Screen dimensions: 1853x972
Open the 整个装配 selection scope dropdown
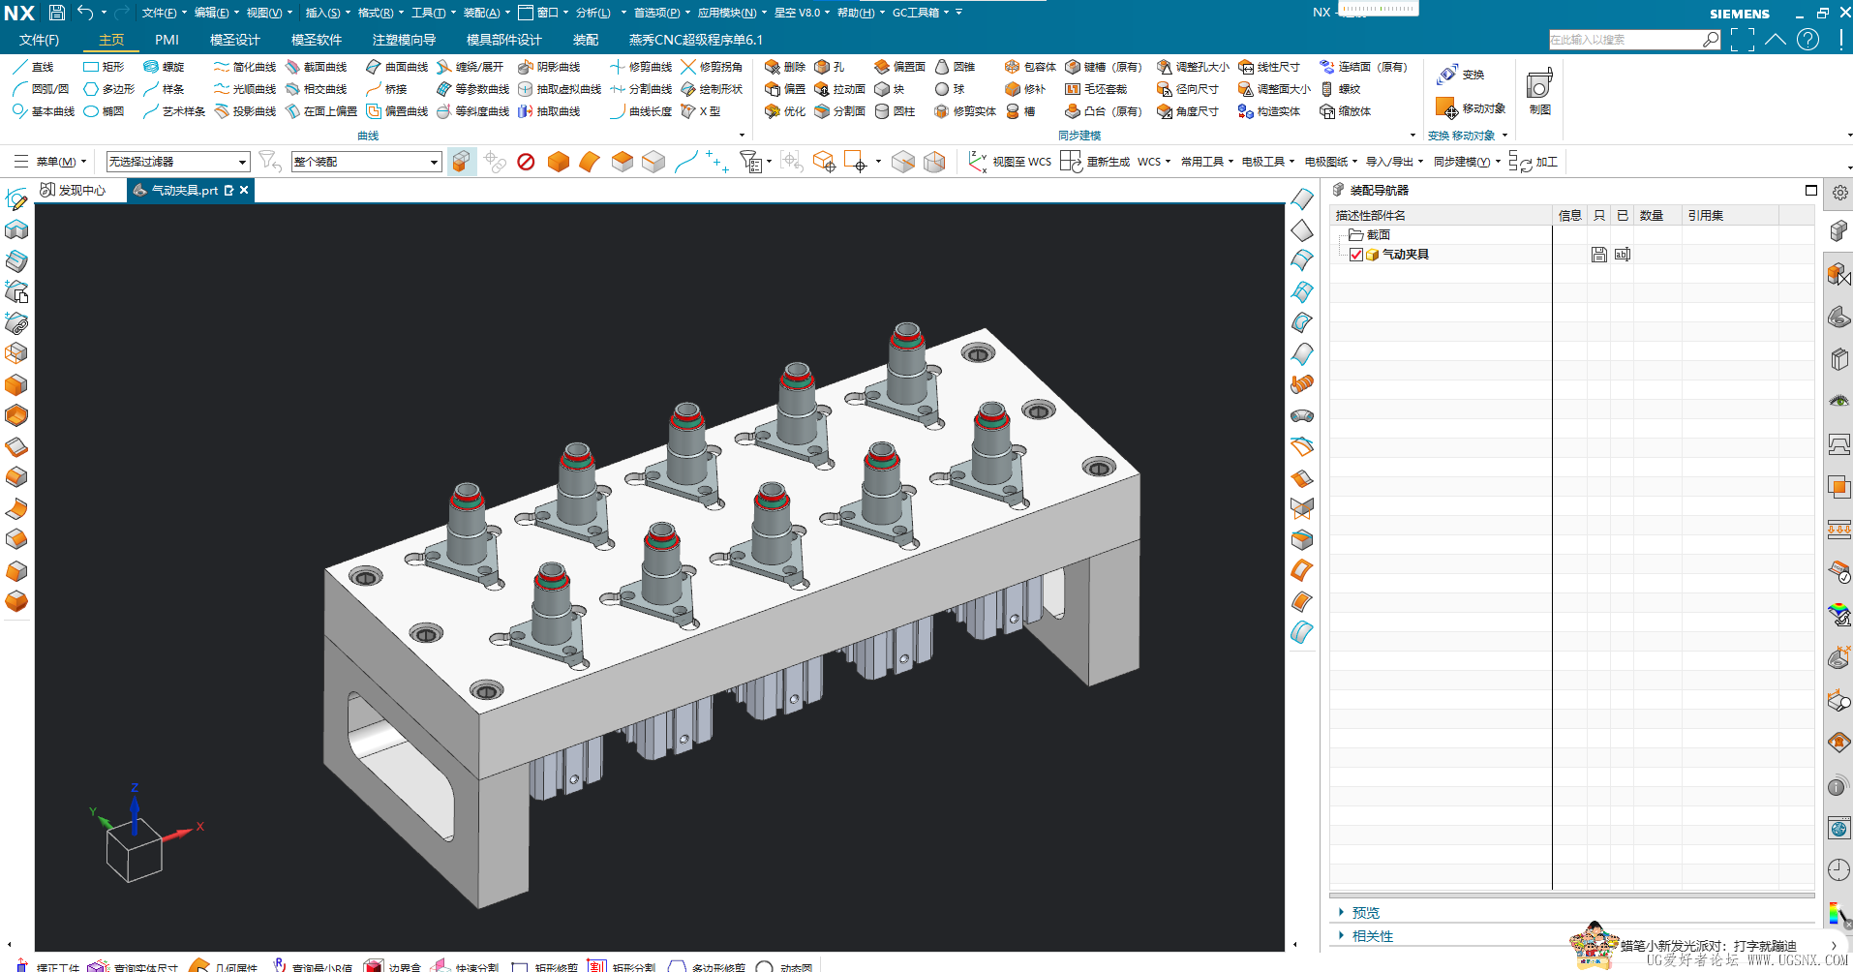[367, 162]
